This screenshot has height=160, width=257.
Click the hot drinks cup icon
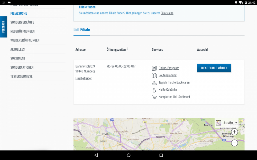pyautogui.click(x=154, y=90)
